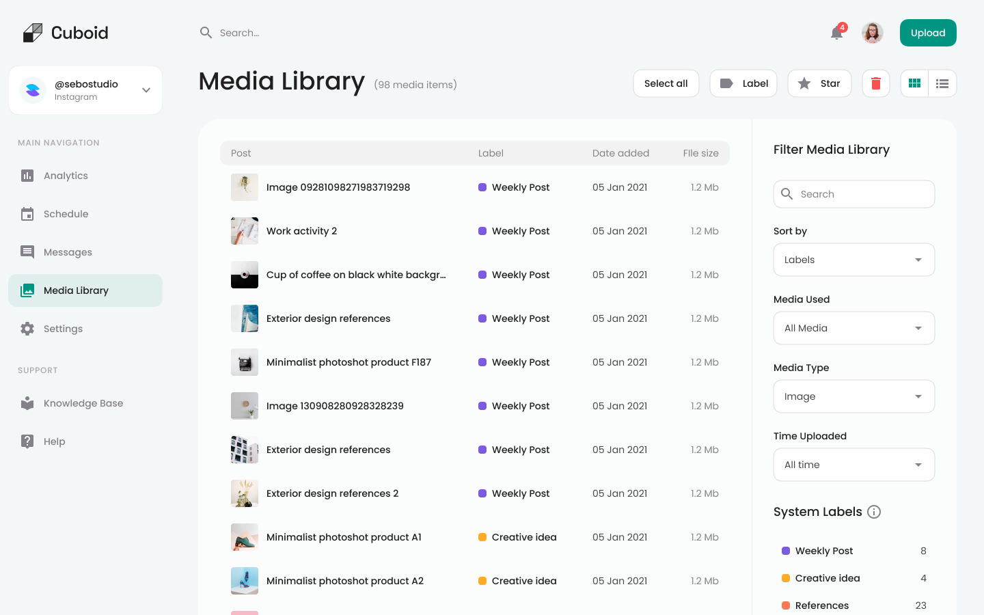Delete selected media using the trash icon

(x=875, y=83)
